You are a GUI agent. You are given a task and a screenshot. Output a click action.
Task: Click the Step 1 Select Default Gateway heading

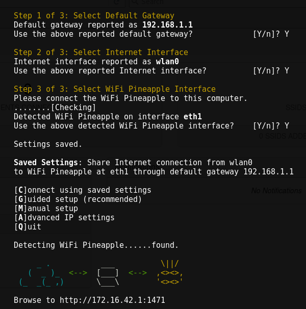tap(94, 16)
